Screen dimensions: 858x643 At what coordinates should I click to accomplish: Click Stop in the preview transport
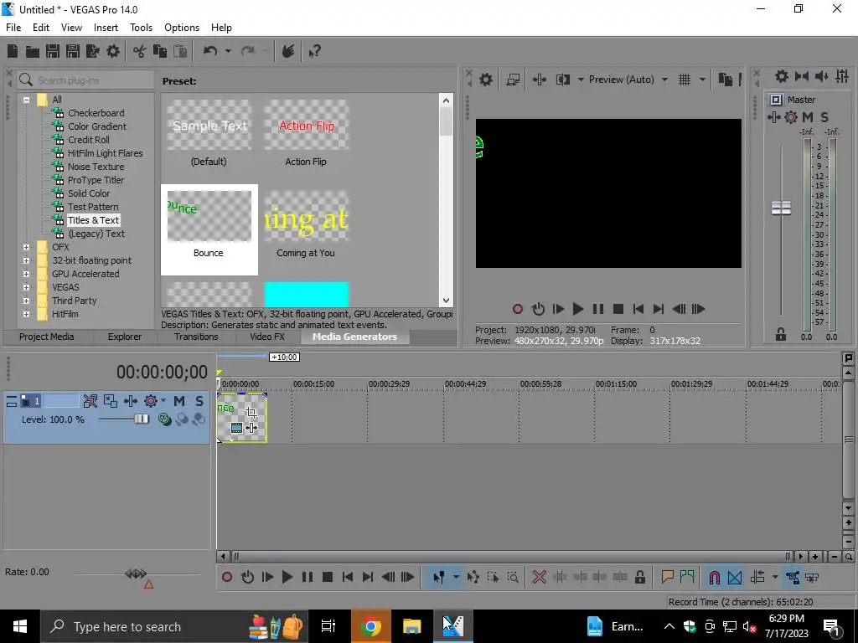(x=618, y=310)
